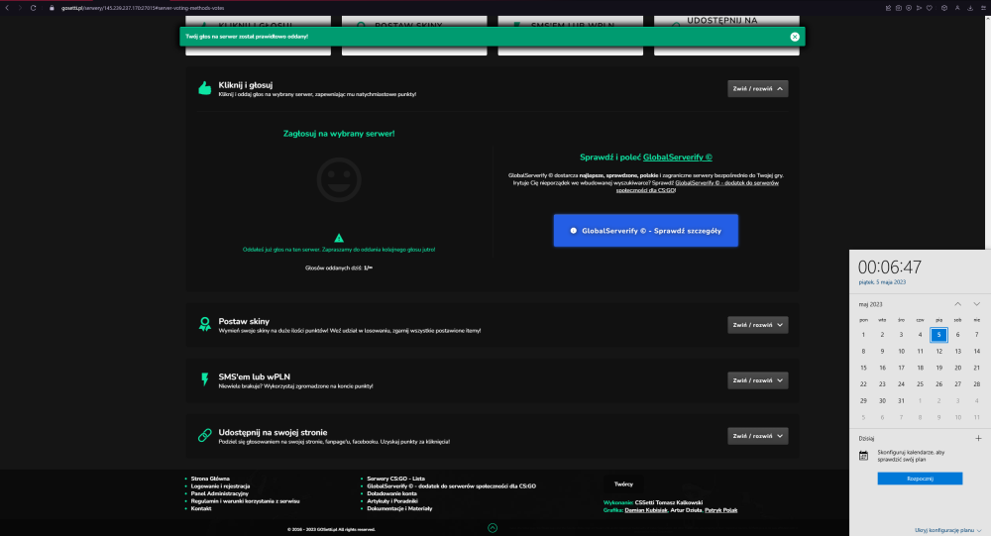Click the Dzisiaj label in calendar agenda

866,438
